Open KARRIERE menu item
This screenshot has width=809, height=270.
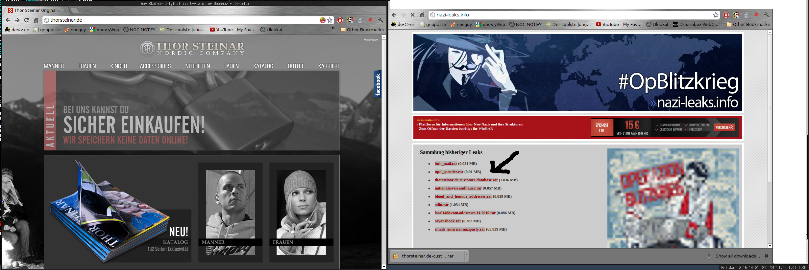[x=329, y=66]
